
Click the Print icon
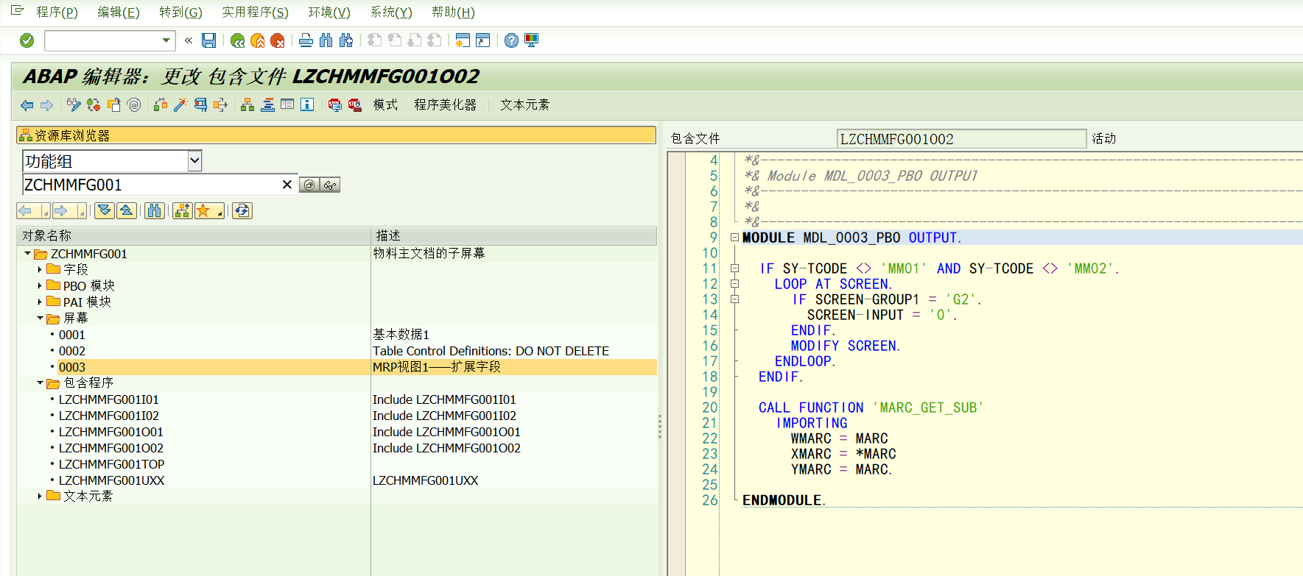pos(306,40)
